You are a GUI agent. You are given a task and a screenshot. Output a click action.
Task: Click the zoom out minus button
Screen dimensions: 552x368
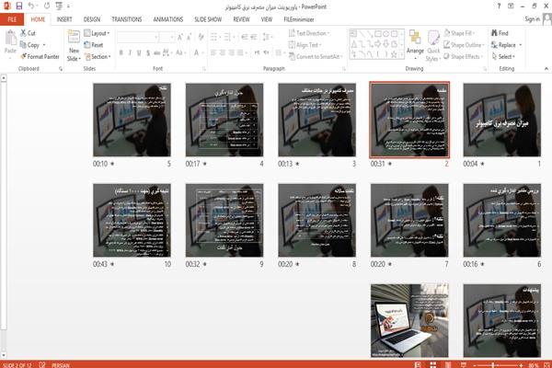pos(474,365)
